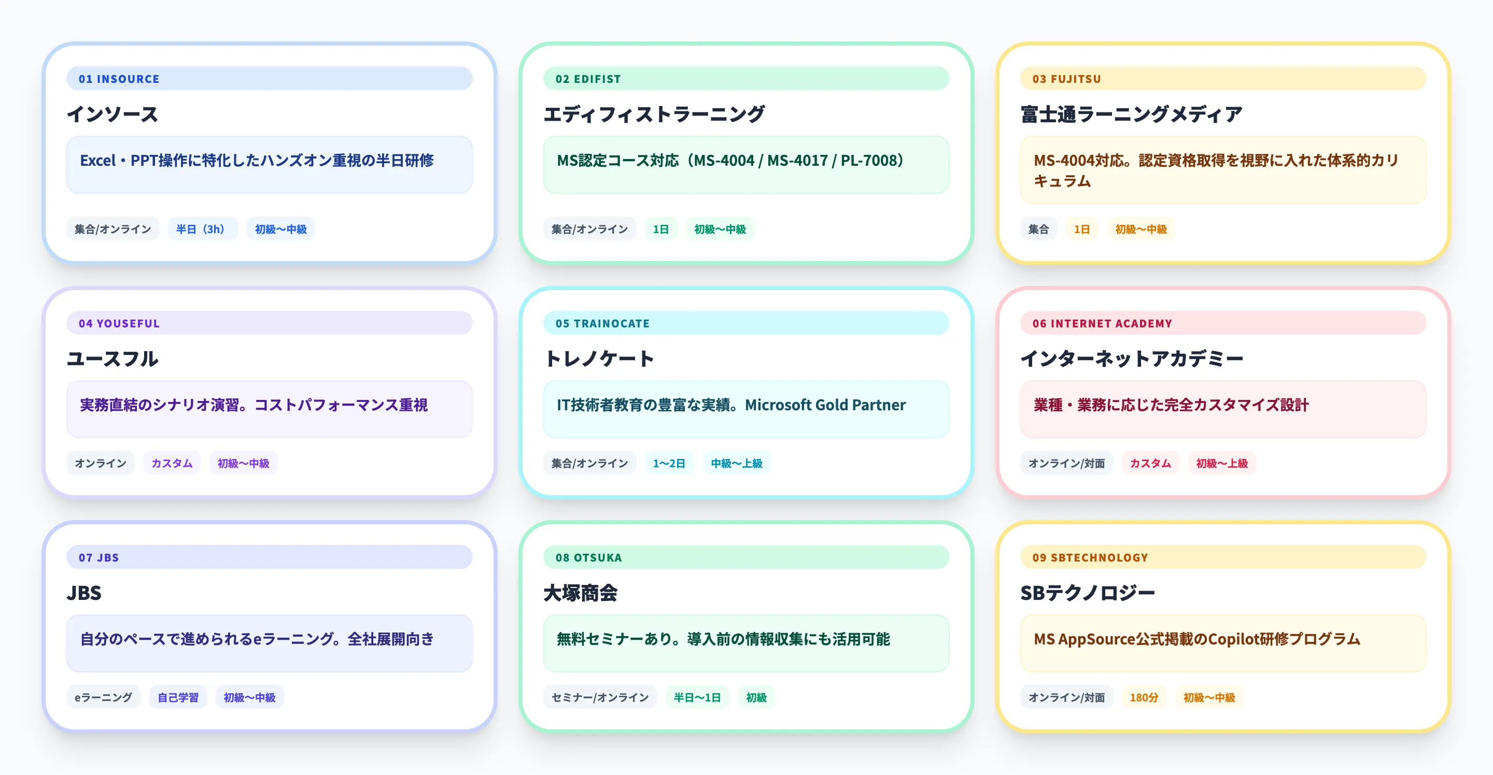Viewport: 1493px width, 775px height.
Task: Select the ユースフル card title
Action: (112, 358)
